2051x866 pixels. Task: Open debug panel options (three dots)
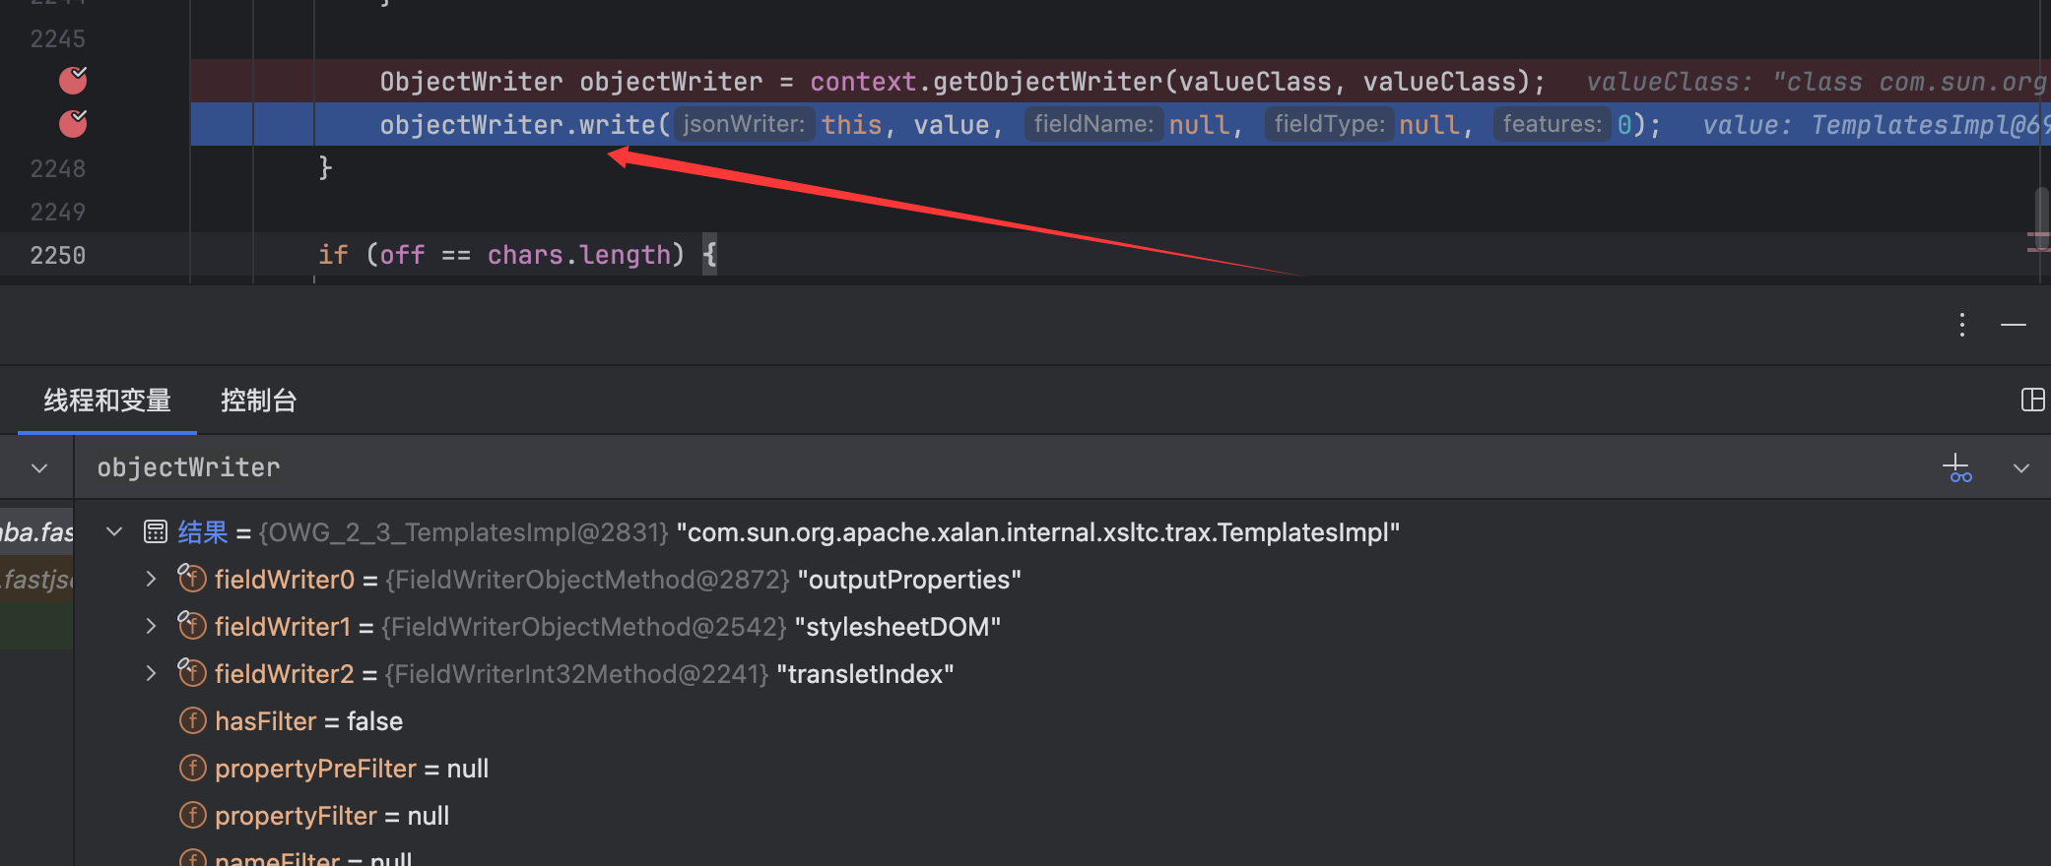click(1961, 325)
